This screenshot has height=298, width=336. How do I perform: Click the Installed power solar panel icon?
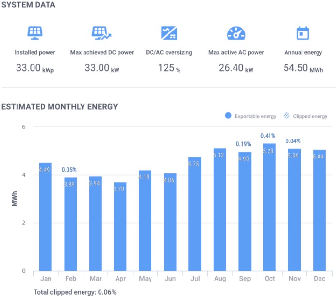tap(35, 33)
